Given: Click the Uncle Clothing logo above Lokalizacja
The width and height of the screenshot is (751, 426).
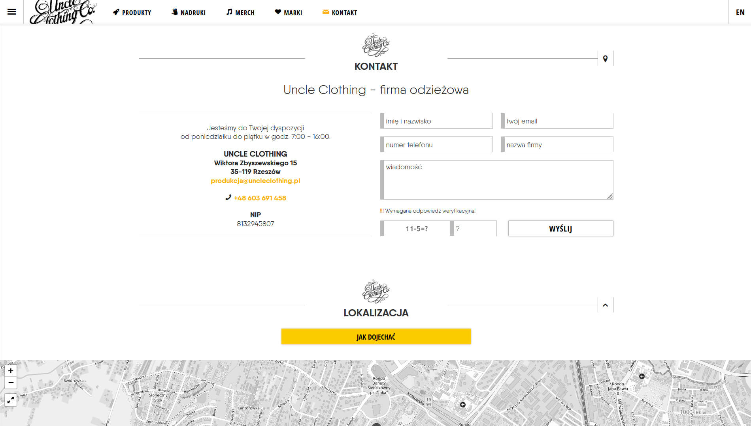Looking at the screenshot, I should tap(376, 291).
